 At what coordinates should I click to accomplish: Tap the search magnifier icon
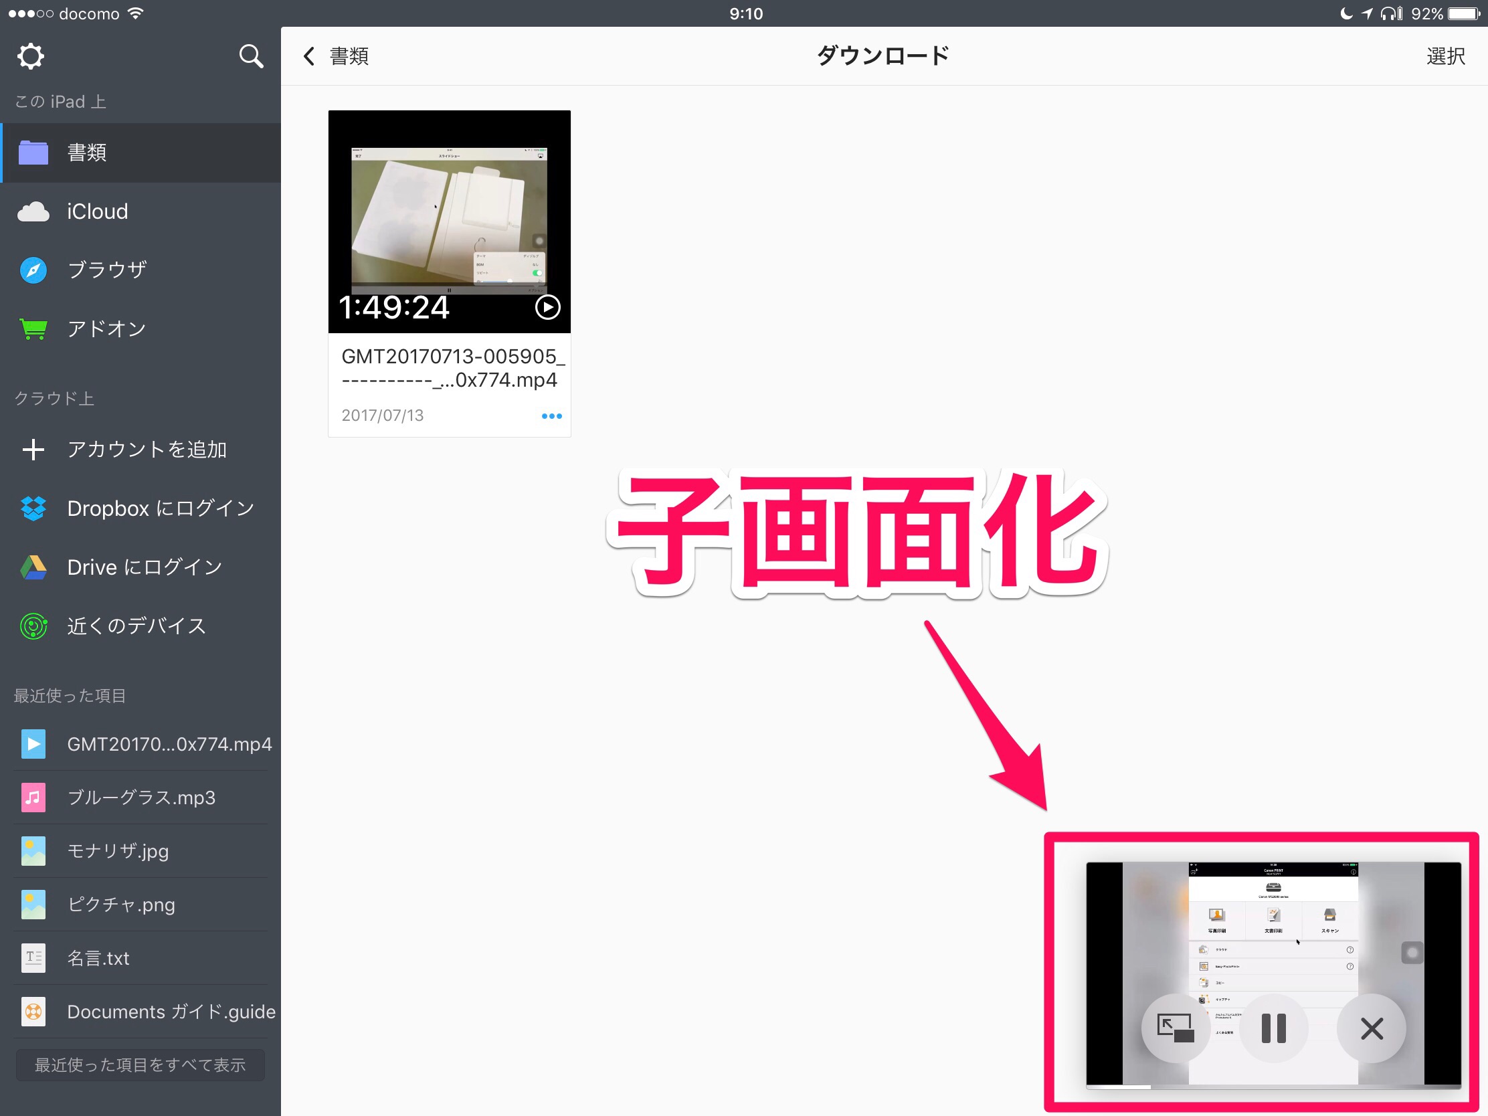click(x=250, y=56)
